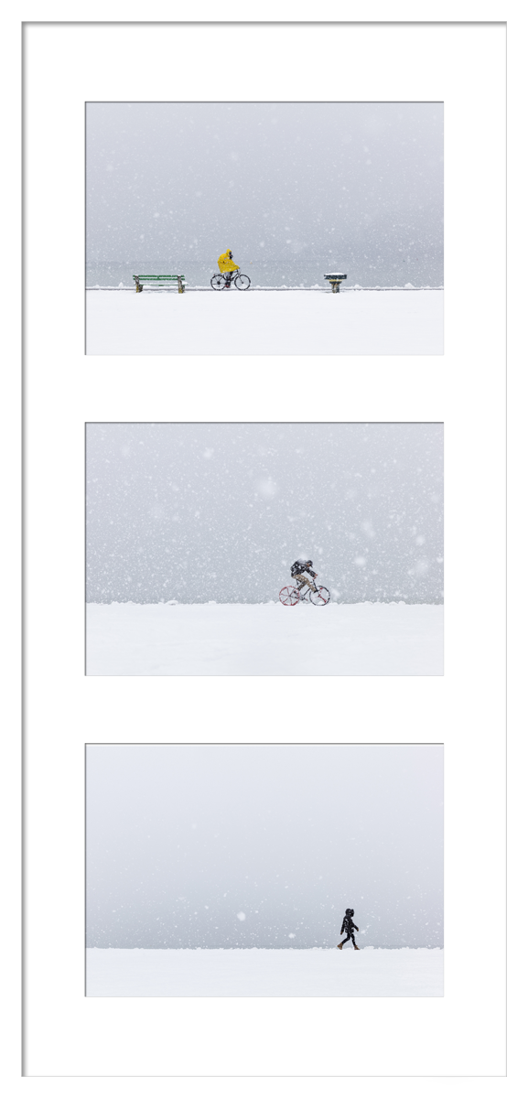Click the white mat below the bottom photo
This screenshot has height=1098, width=528.
[x=264, y=1036]
